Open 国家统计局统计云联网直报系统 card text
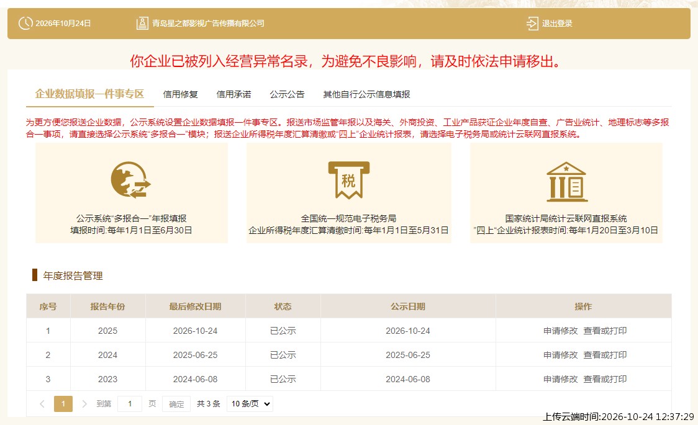This screenshot has width=698, height=425. [566, 218]
